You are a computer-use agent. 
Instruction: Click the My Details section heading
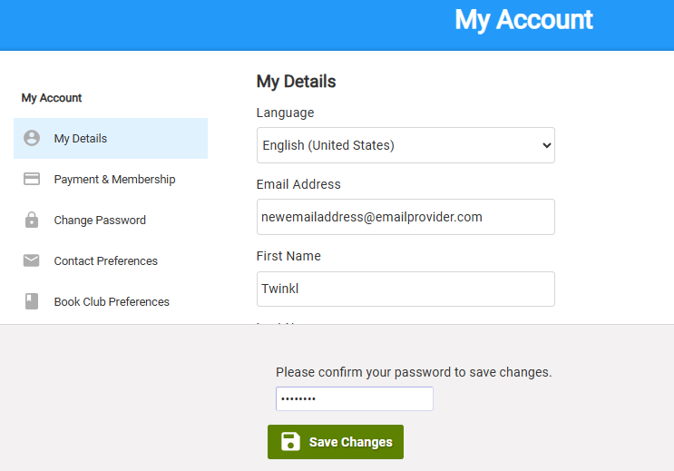(296, 82)
